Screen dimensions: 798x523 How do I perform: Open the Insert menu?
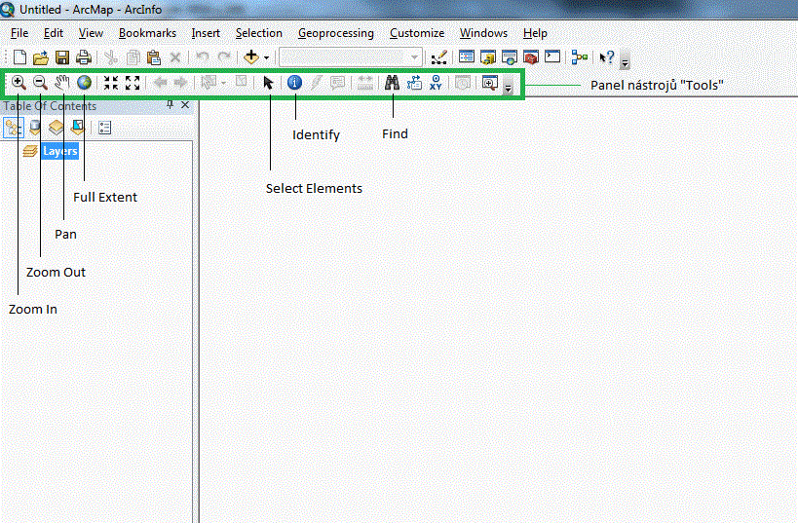coord(206,33)
